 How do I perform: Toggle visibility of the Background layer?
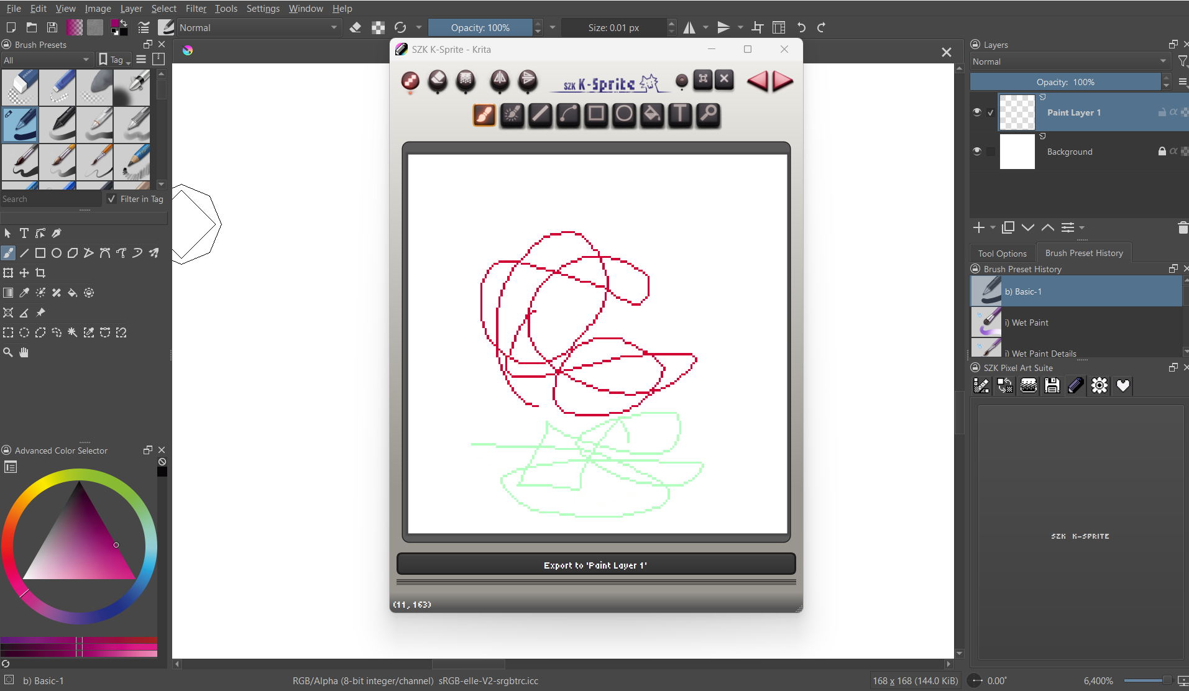point(977,152)
